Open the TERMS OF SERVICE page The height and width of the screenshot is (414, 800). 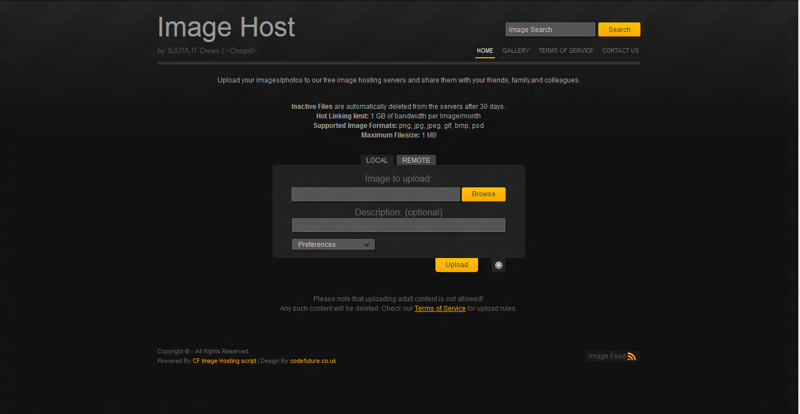pyautogui.click(x=566, y=50)
